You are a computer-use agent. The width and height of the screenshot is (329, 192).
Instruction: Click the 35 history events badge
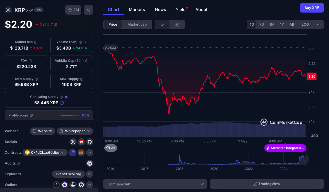111,148
